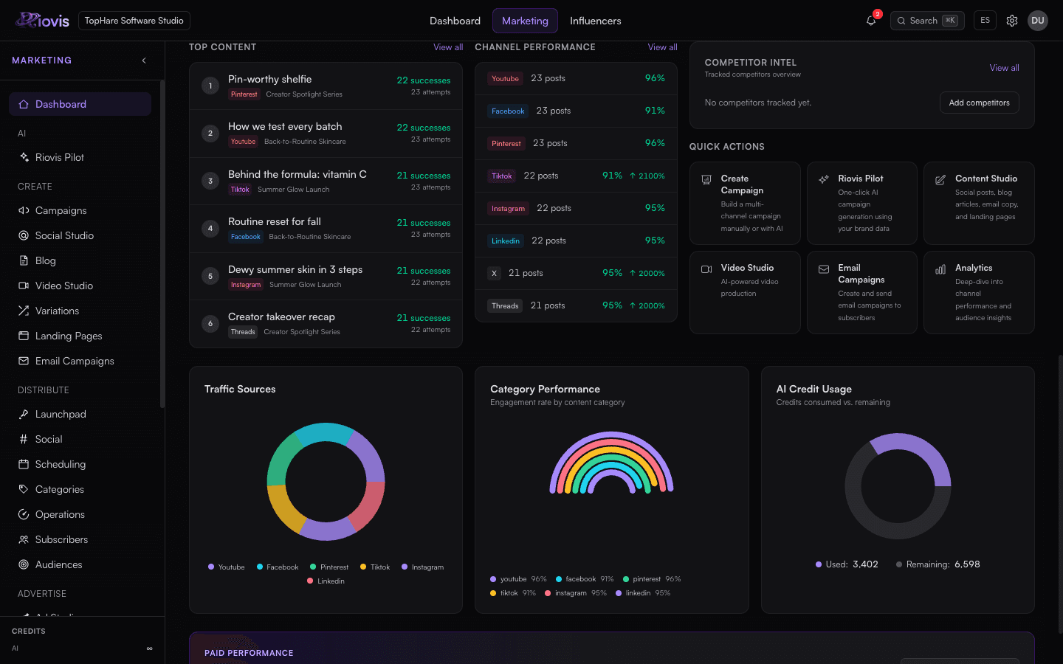
Task: Click the Used credits legend dot
Action: (819, 564)
